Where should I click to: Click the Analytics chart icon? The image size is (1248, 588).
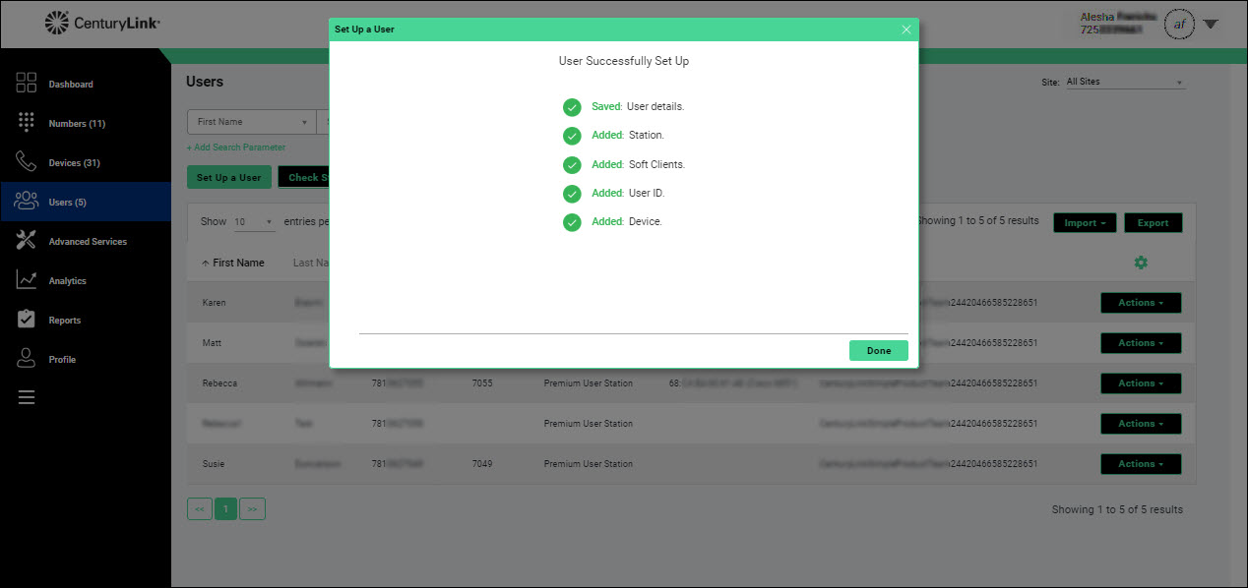click(27, 280)
